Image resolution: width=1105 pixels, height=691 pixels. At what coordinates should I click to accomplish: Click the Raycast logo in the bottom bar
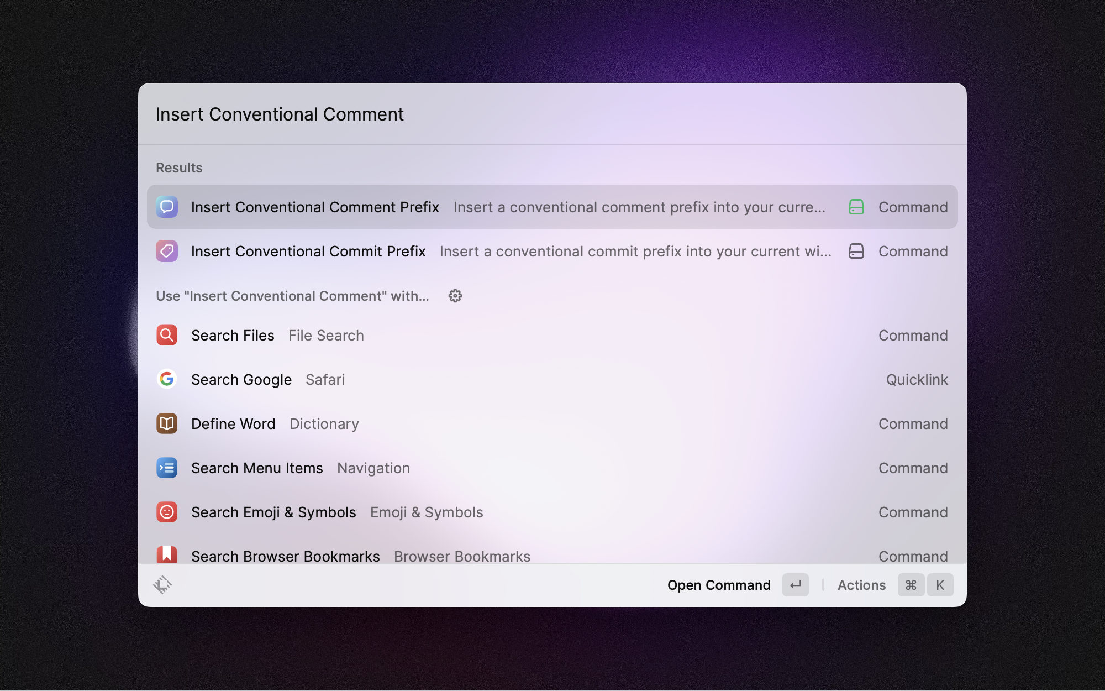pyautogui.click(x=162, y=584)
